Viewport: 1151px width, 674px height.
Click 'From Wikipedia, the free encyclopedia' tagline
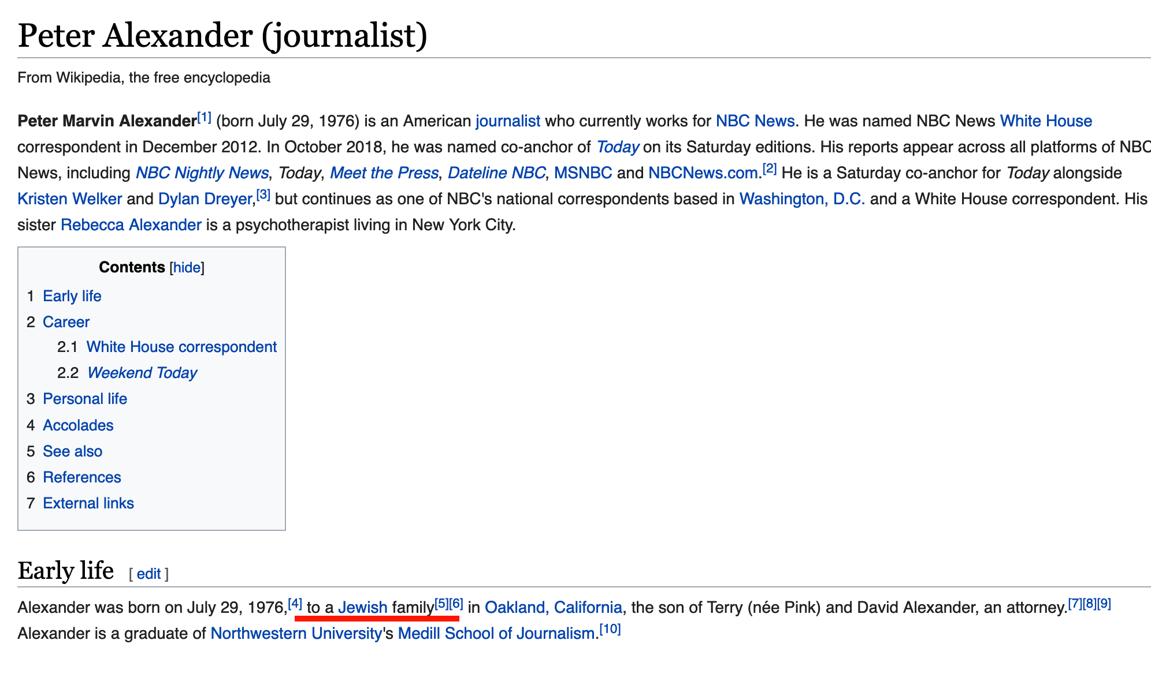[x=144, y=78]
